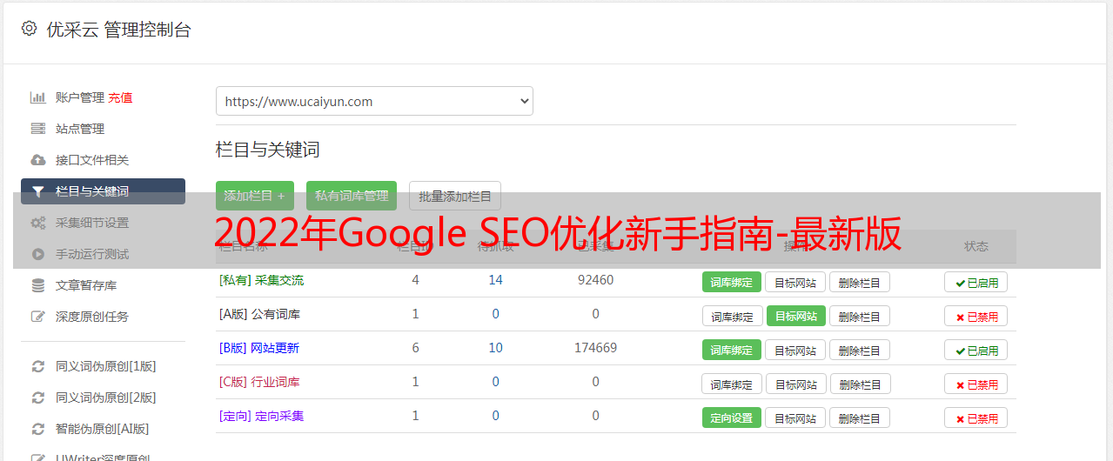1113x461 pixels.
Task: Open the [B版] 网站更新 column link
Action: tap(259, 348)
